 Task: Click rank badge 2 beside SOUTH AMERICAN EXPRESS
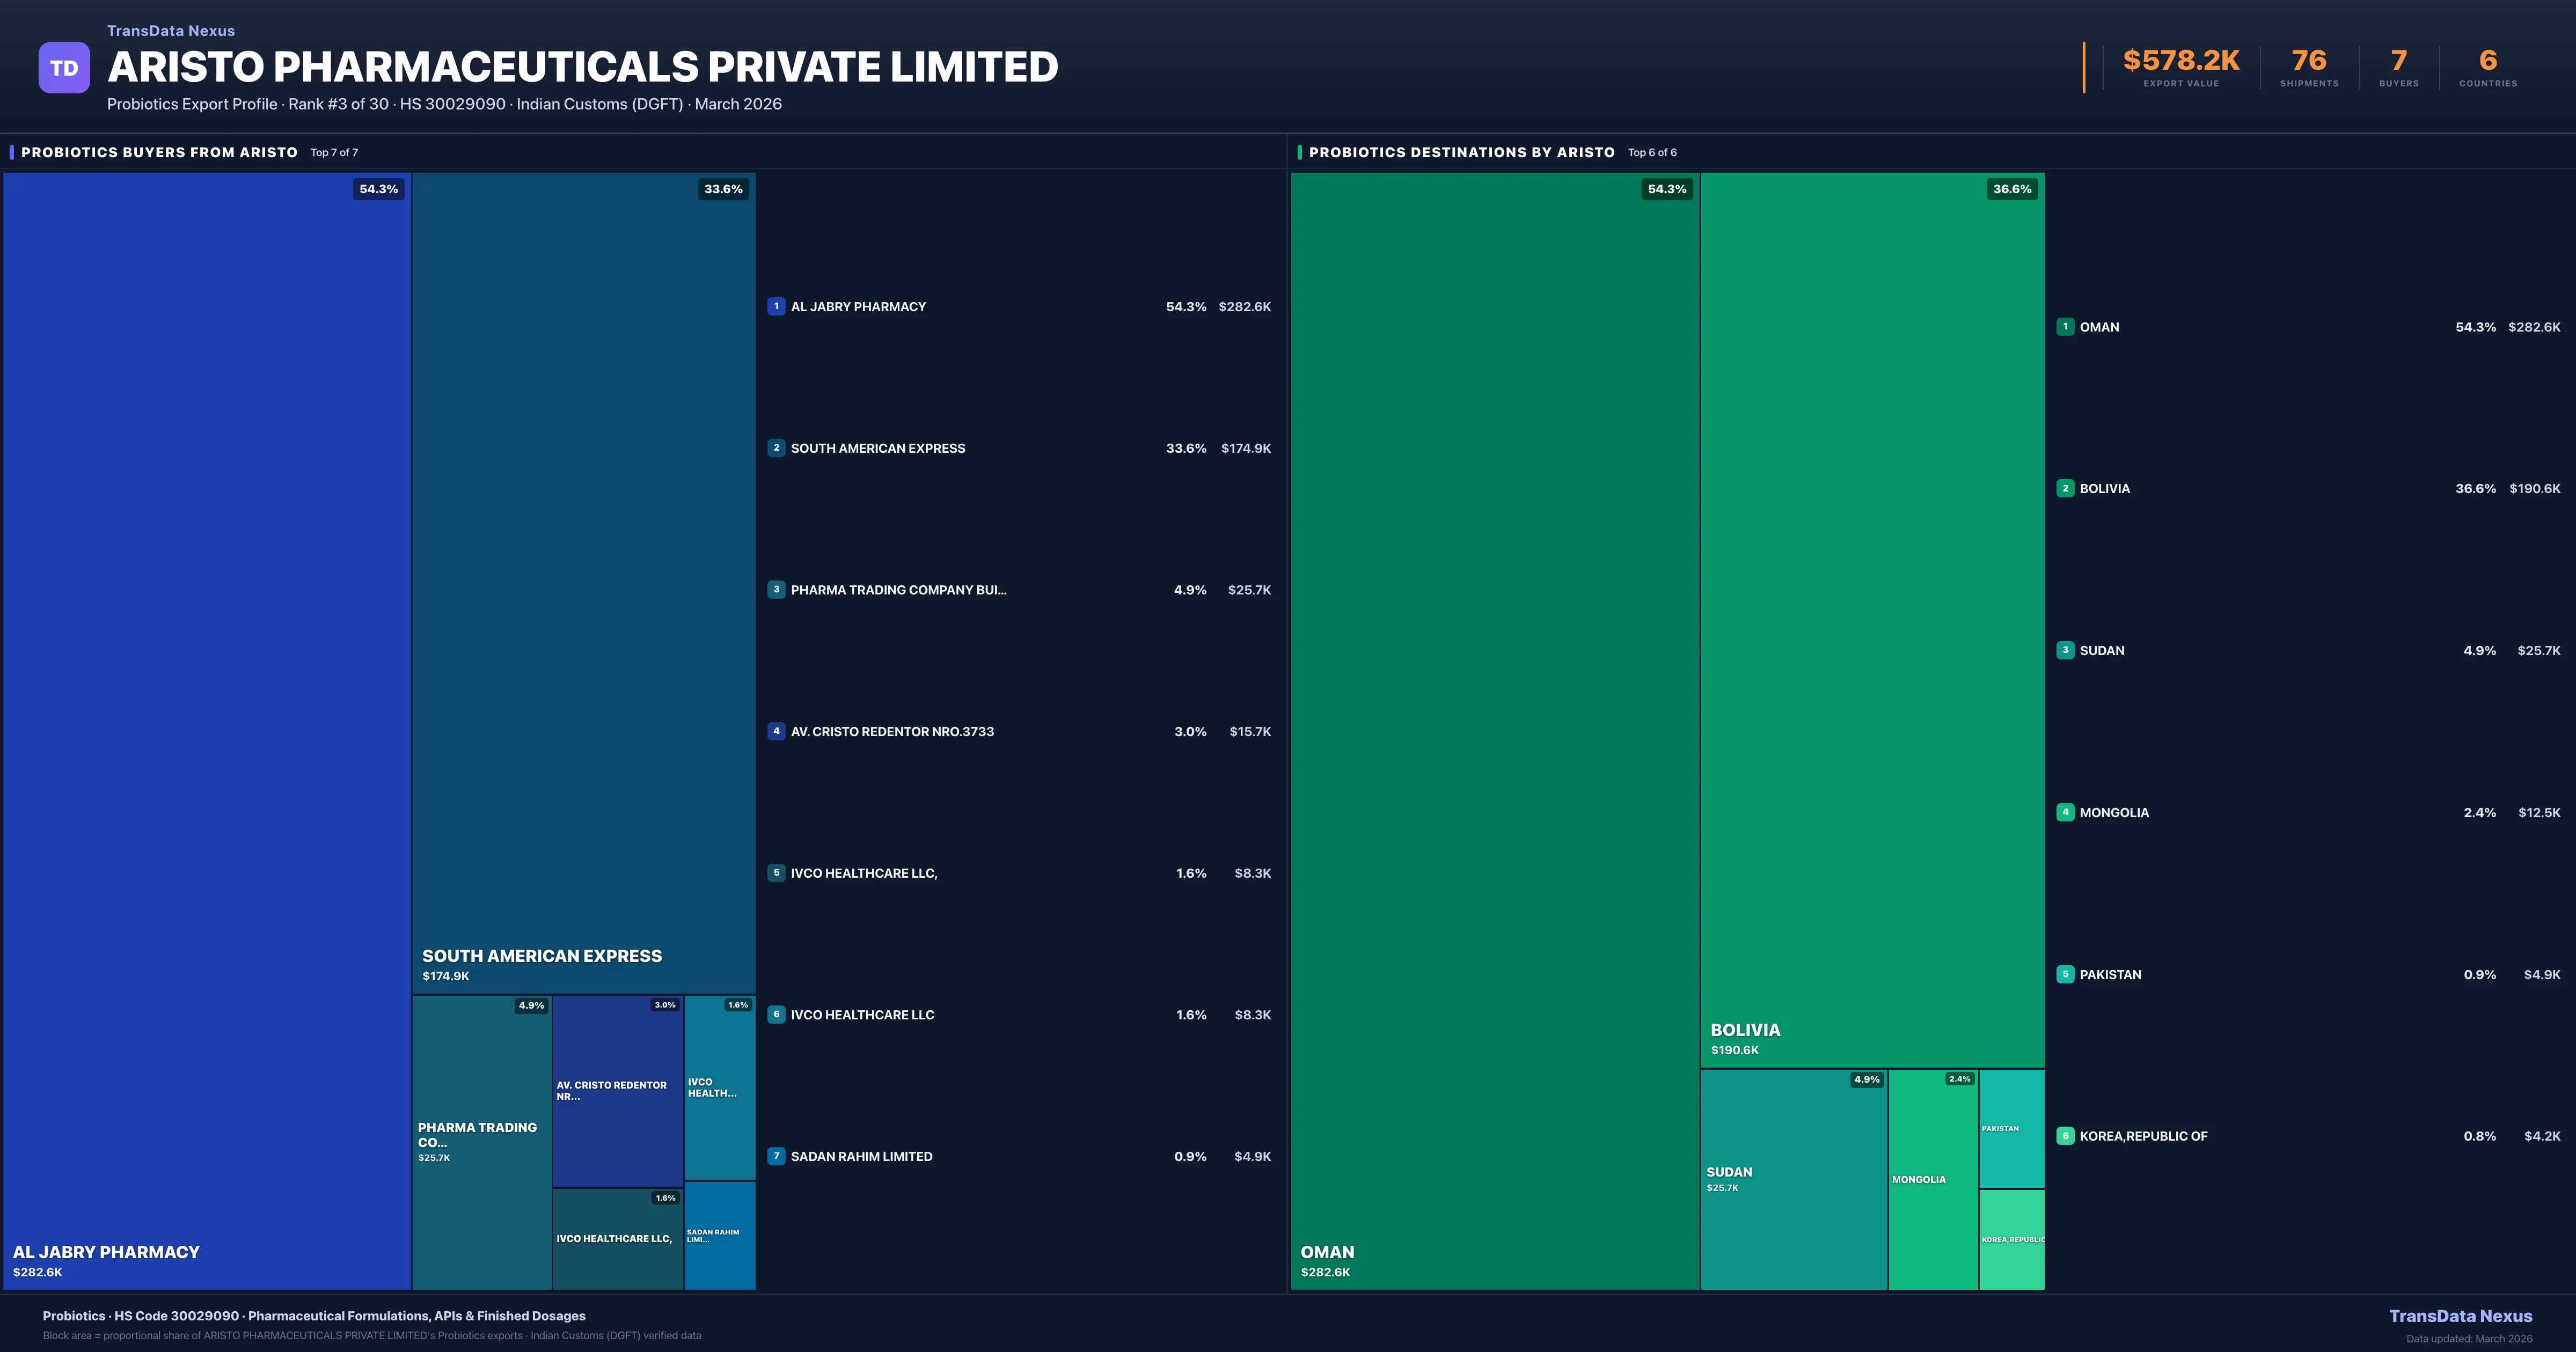[x=776, y=448]
